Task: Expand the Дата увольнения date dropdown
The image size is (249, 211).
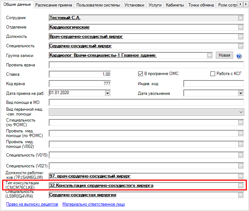Action: pos(241,93)
